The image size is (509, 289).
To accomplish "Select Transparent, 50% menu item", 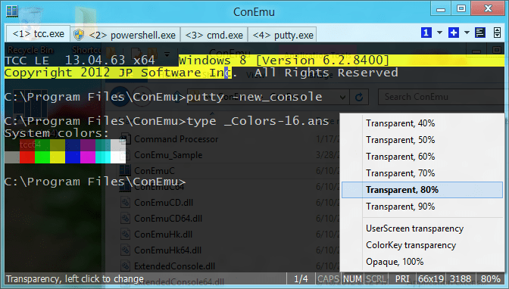I will [x=422, y=140].
